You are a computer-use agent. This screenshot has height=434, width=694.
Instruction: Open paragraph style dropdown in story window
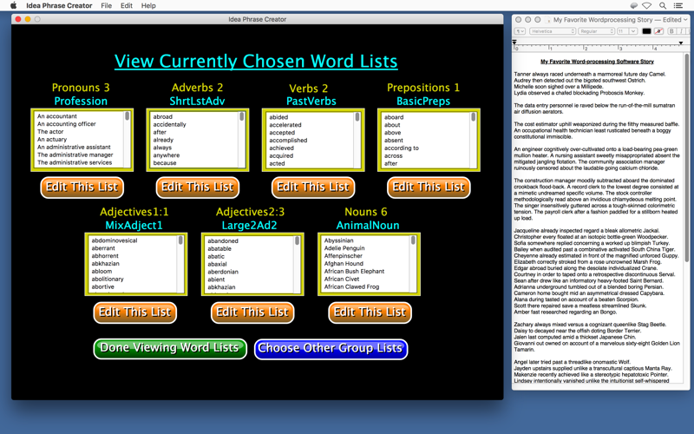point(520,31)
